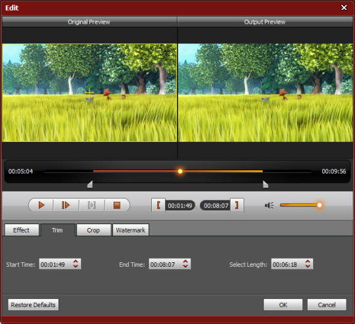This screenshot has height=324, width=355.
Task: Click the Output Preview video frame
Action: [x=266, y=93]
